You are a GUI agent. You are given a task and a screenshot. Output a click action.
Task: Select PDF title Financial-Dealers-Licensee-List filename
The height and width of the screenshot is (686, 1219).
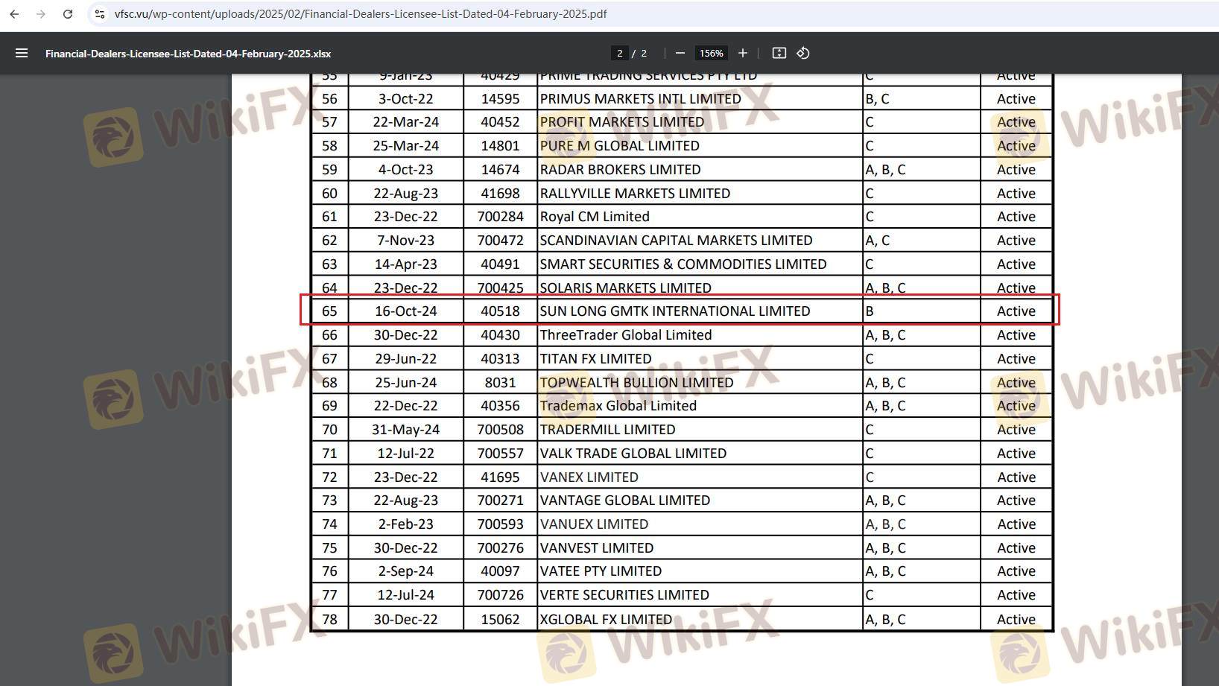coord(188,54)
